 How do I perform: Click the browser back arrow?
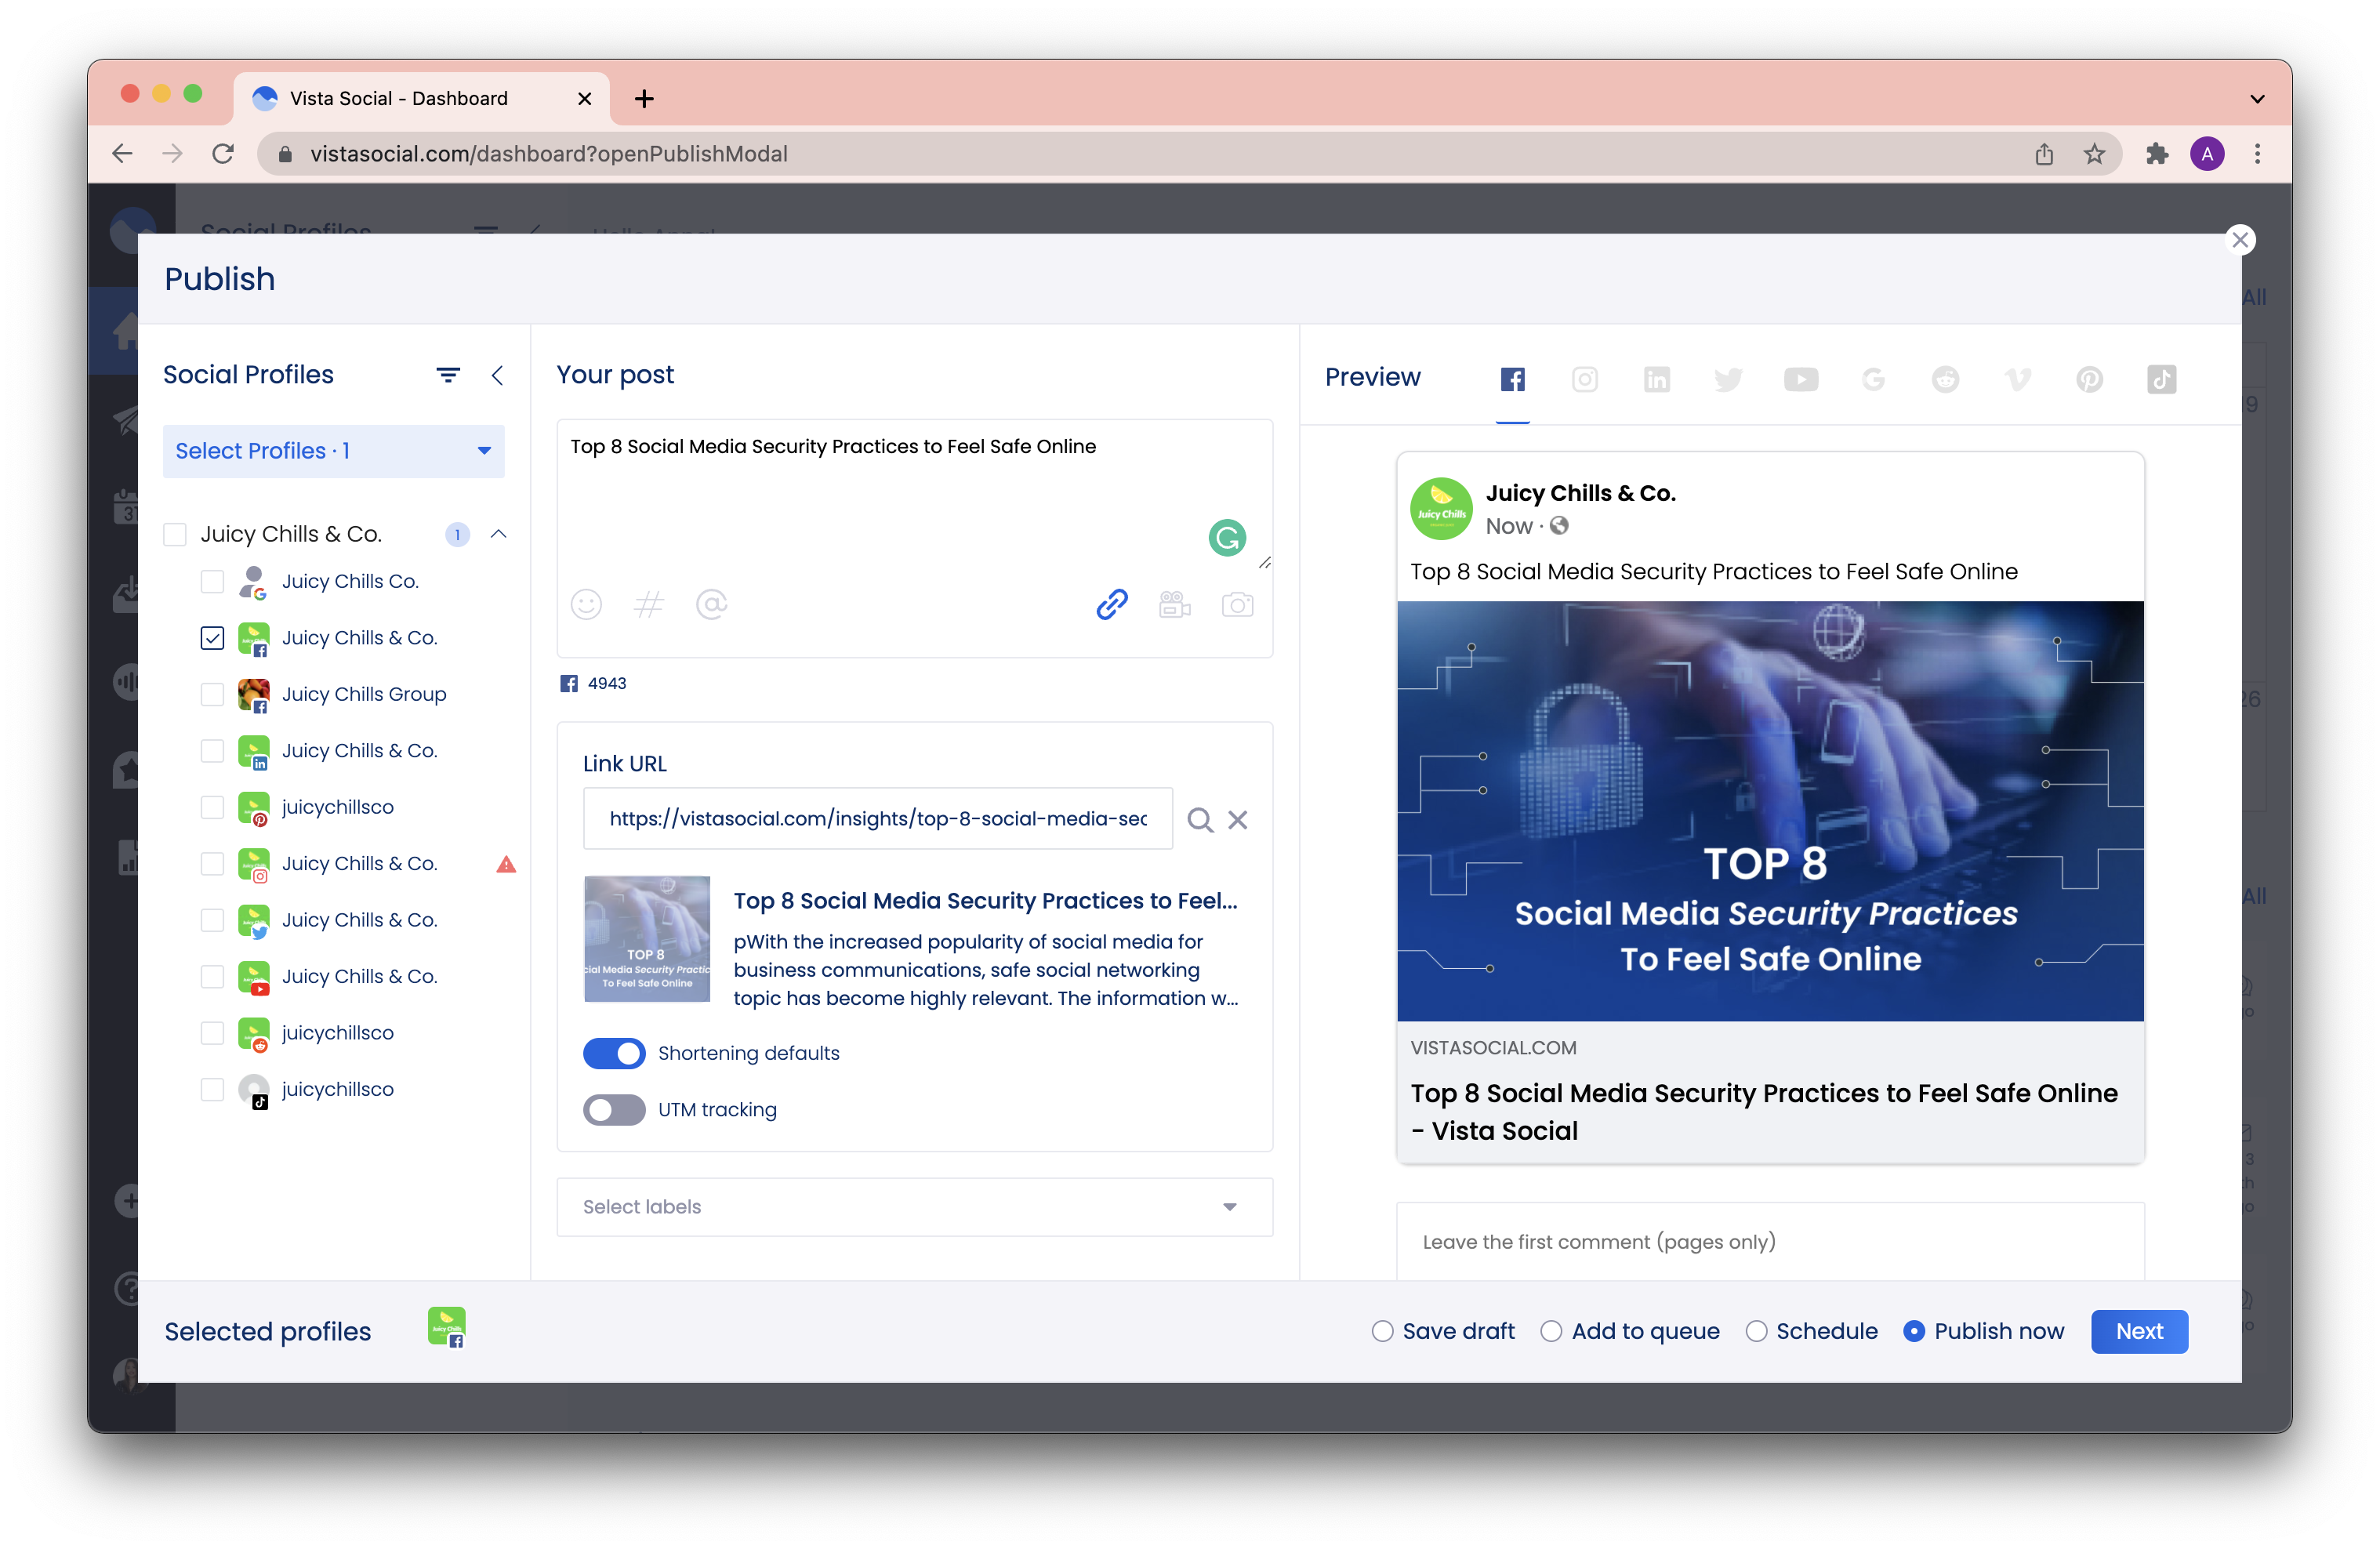pos(122,154)
